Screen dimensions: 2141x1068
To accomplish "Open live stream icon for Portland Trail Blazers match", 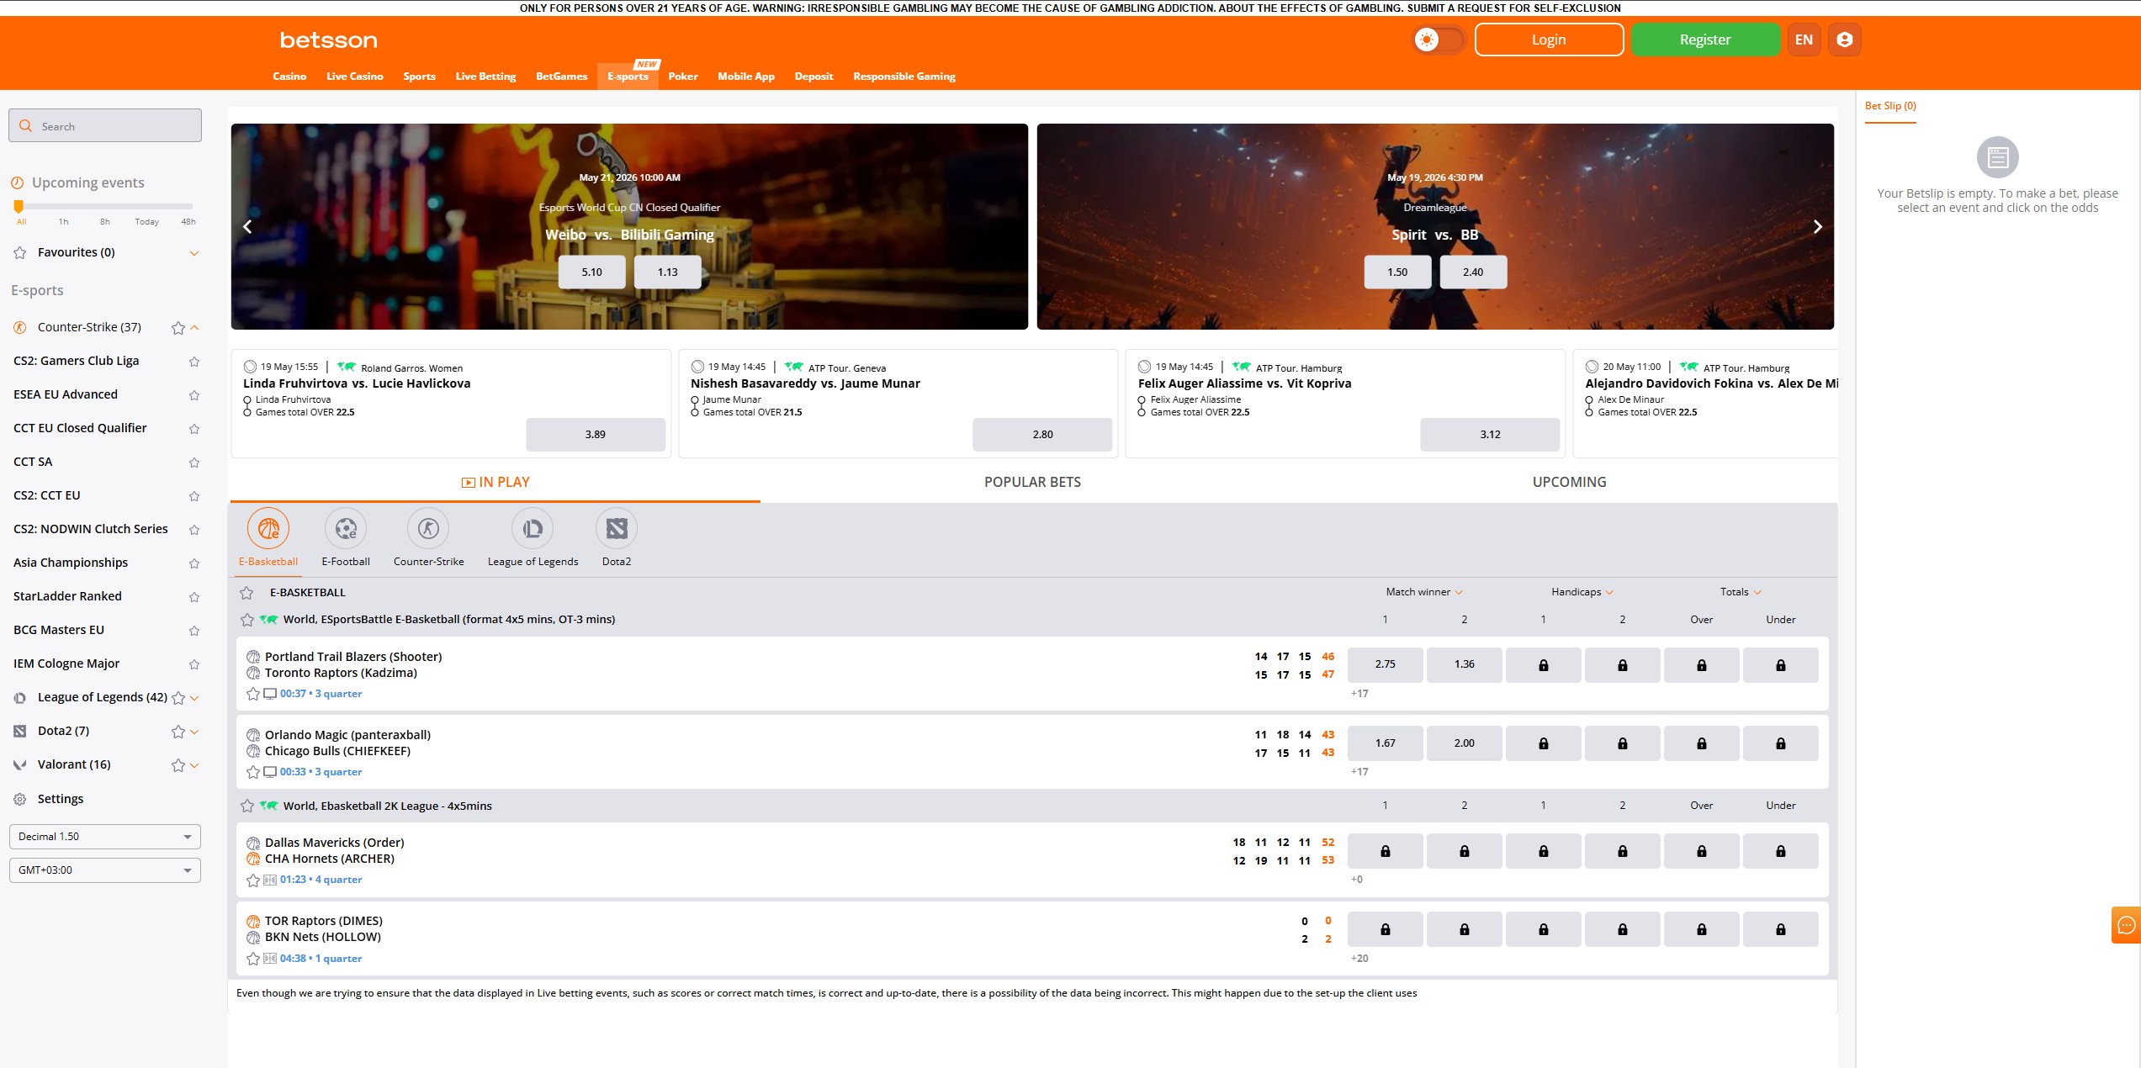I will [x=270, y=694].
